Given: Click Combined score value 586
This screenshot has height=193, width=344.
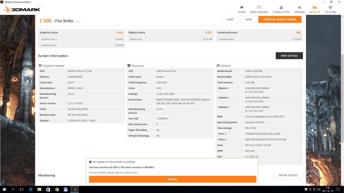Looking at the screenshot, I should [x=298, y=32].
